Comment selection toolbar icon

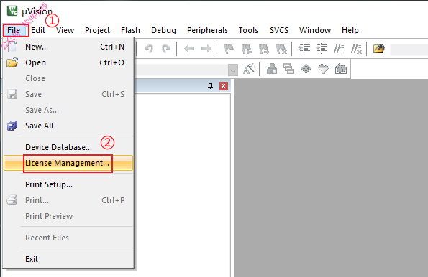pyautogui.click(x=339, y=49)
